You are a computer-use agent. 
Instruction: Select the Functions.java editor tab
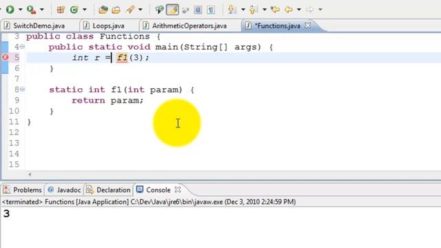[277, 26]
